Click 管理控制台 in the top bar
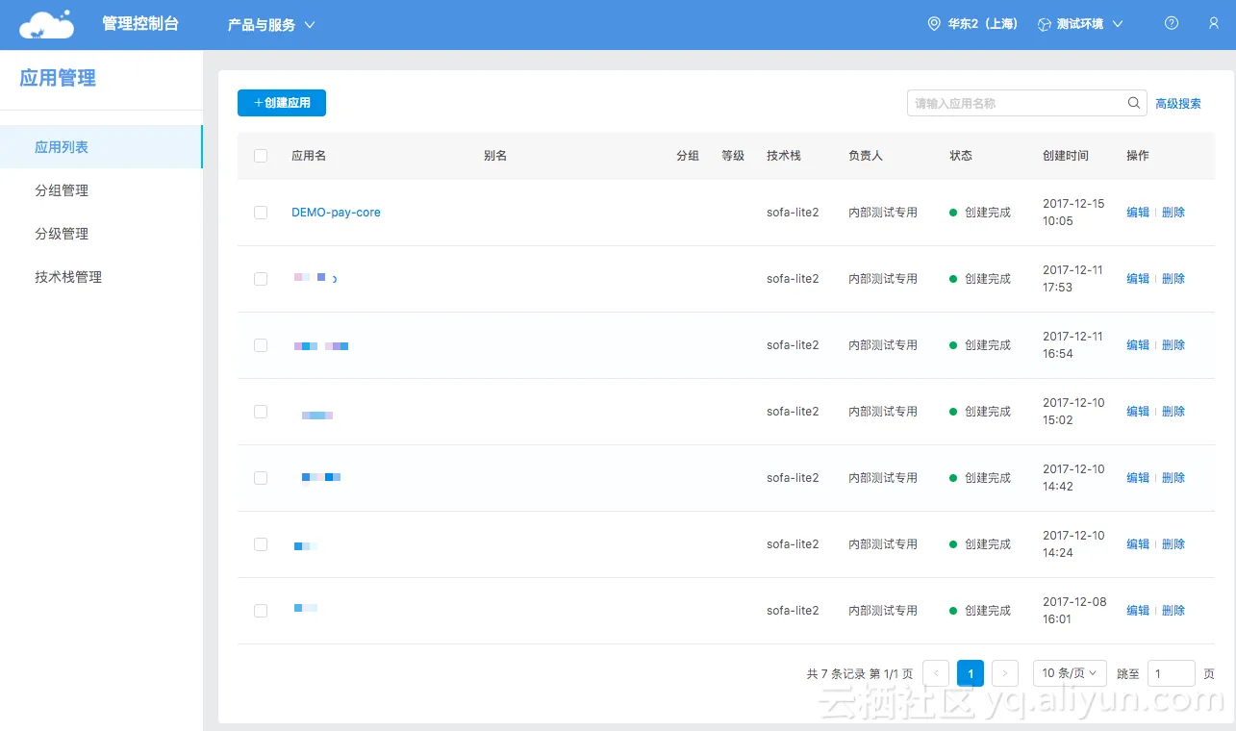The image size is (1236, 731). [140, 24]
